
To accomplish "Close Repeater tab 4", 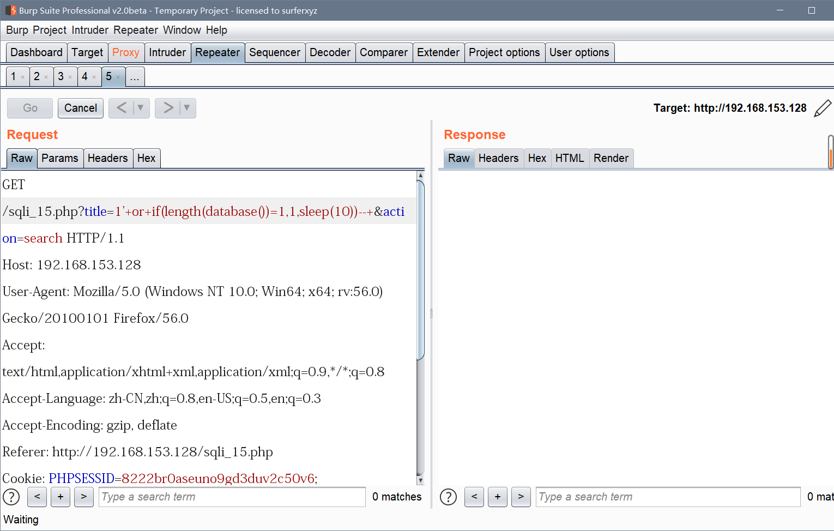I will [94, 77].
